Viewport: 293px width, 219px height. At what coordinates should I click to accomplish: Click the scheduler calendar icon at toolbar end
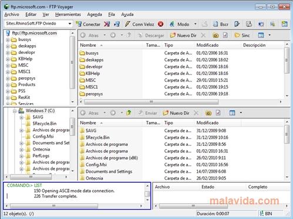tap(285, 24)
